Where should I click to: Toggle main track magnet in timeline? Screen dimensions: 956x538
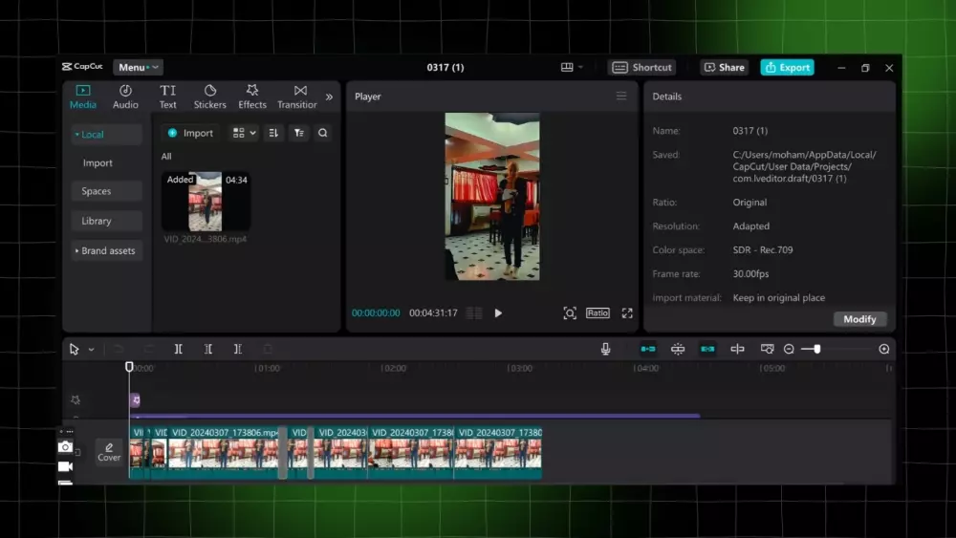(x=648, y=350)
